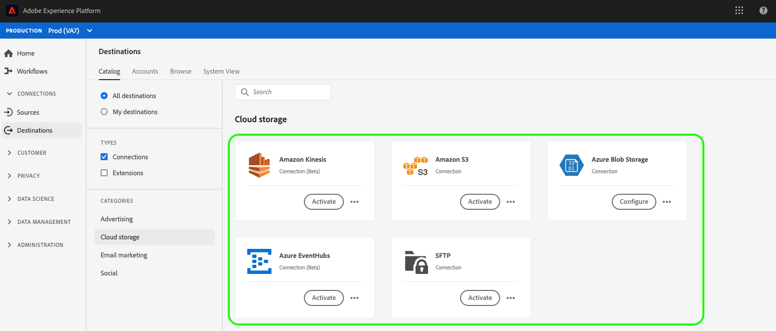Switch to the System View tab
This screenshot has width=776, height=331.
[x=221, y=72]
